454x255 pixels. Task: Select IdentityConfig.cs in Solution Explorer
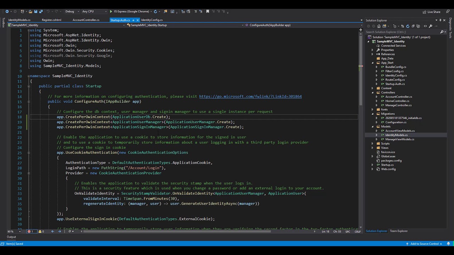396,75
